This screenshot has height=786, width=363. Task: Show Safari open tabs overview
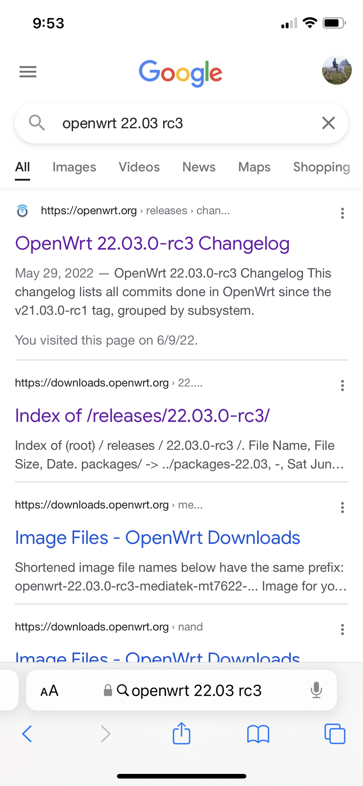click(x=335, y=734)
